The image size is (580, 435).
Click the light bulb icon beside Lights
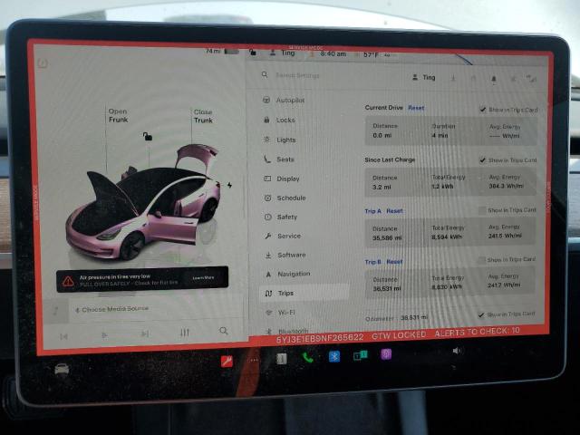tap(266, 140)
